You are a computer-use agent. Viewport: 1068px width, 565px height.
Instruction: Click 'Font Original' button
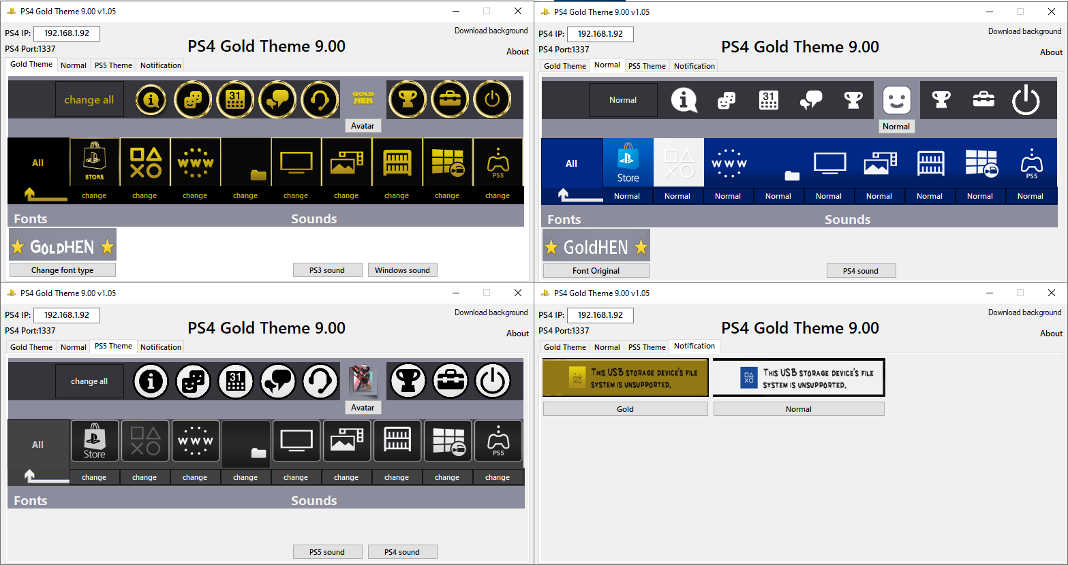tap(596, 271)
